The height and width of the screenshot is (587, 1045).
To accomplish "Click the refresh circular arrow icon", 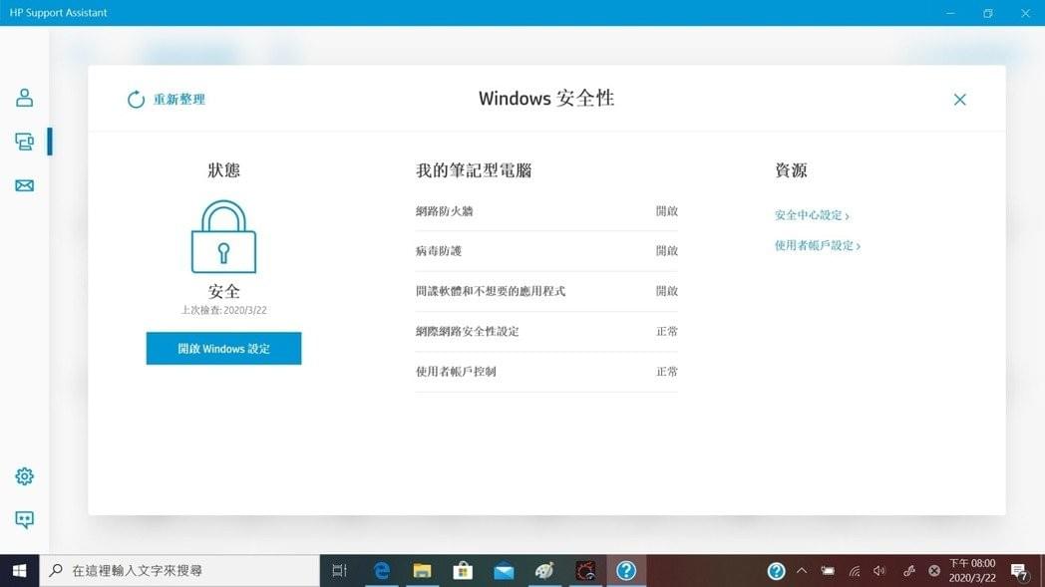I will pyautogui.click(x=136, y=100).
